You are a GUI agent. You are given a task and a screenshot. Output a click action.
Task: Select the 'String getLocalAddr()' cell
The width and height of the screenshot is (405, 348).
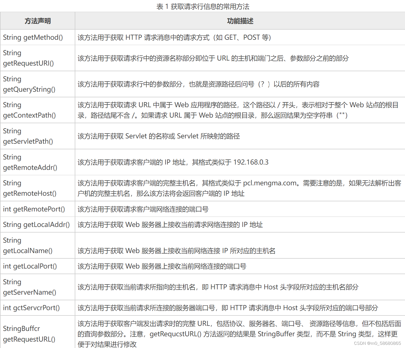click(x=38, y=225)
